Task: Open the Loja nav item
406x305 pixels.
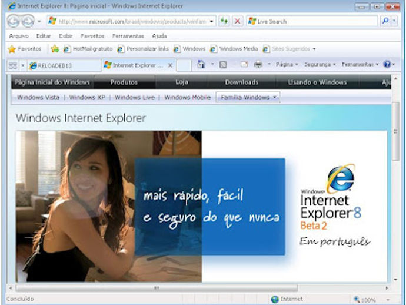Action: (x=182, y=82)
